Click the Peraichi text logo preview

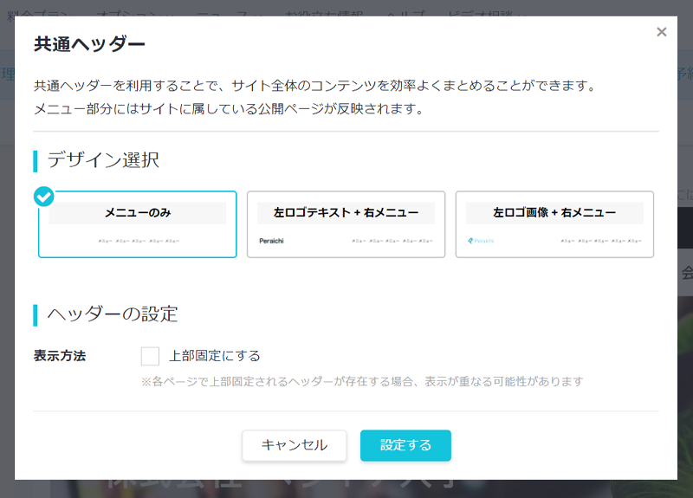(271, 241)
